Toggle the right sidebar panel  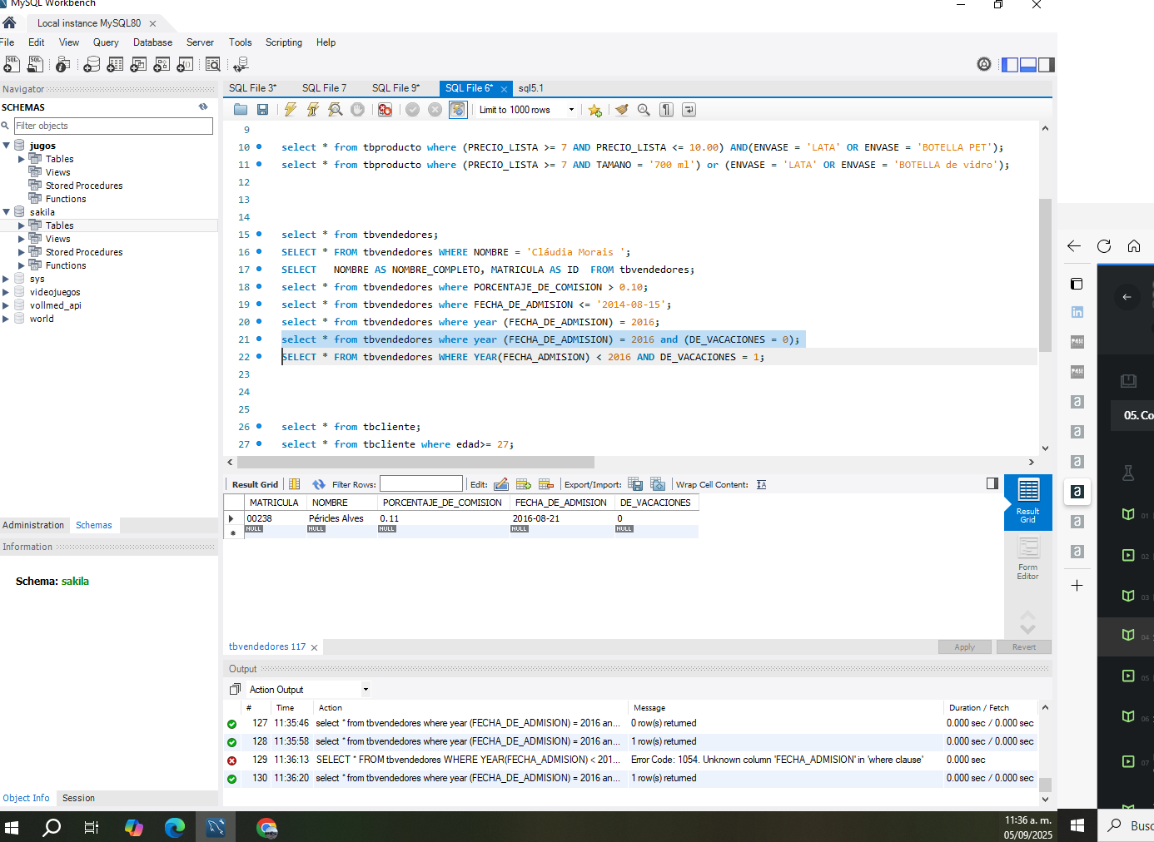(1047, 65)
